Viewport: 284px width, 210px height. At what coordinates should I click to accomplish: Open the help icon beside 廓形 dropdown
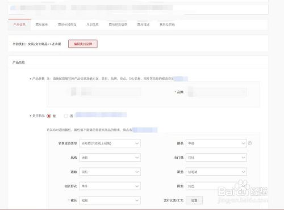(250, 143)
